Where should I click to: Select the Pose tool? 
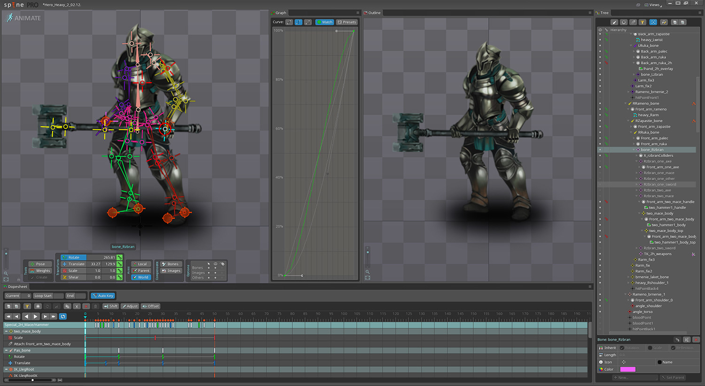[40, 264]
